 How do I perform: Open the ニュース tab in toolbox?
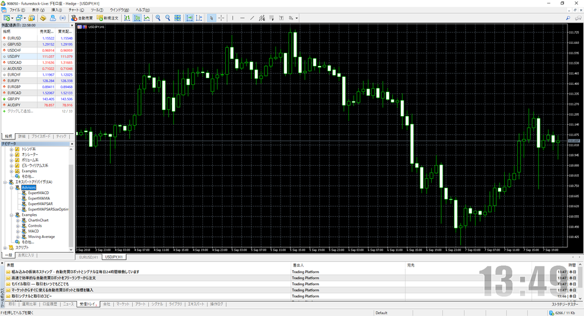point(68,304)
